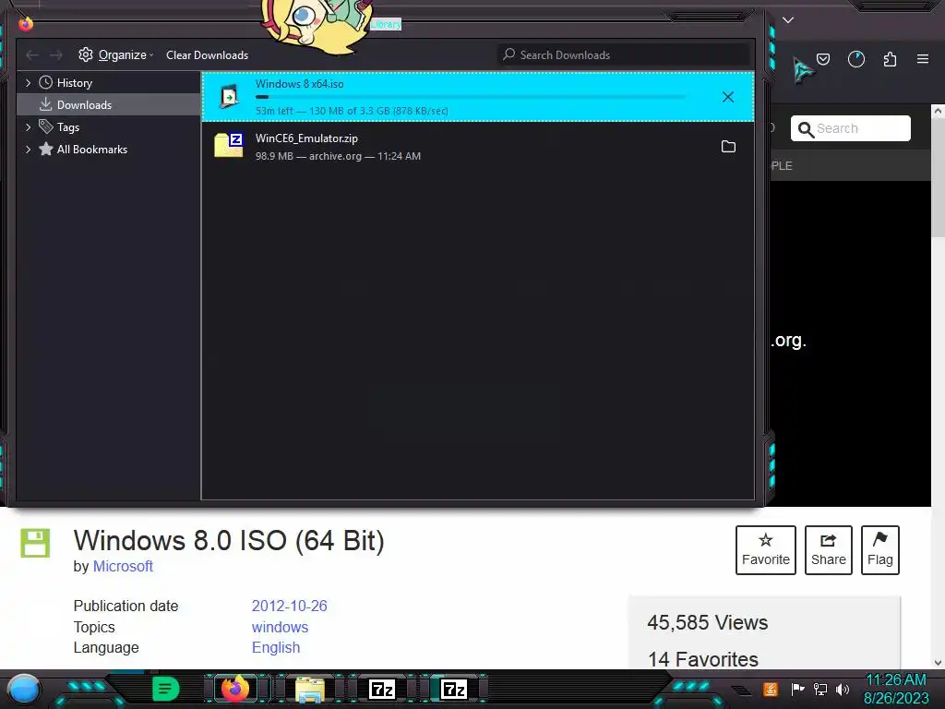Click the 45,585 Views statistic
This screenshot has width=945, height=709.
[708, 623]
